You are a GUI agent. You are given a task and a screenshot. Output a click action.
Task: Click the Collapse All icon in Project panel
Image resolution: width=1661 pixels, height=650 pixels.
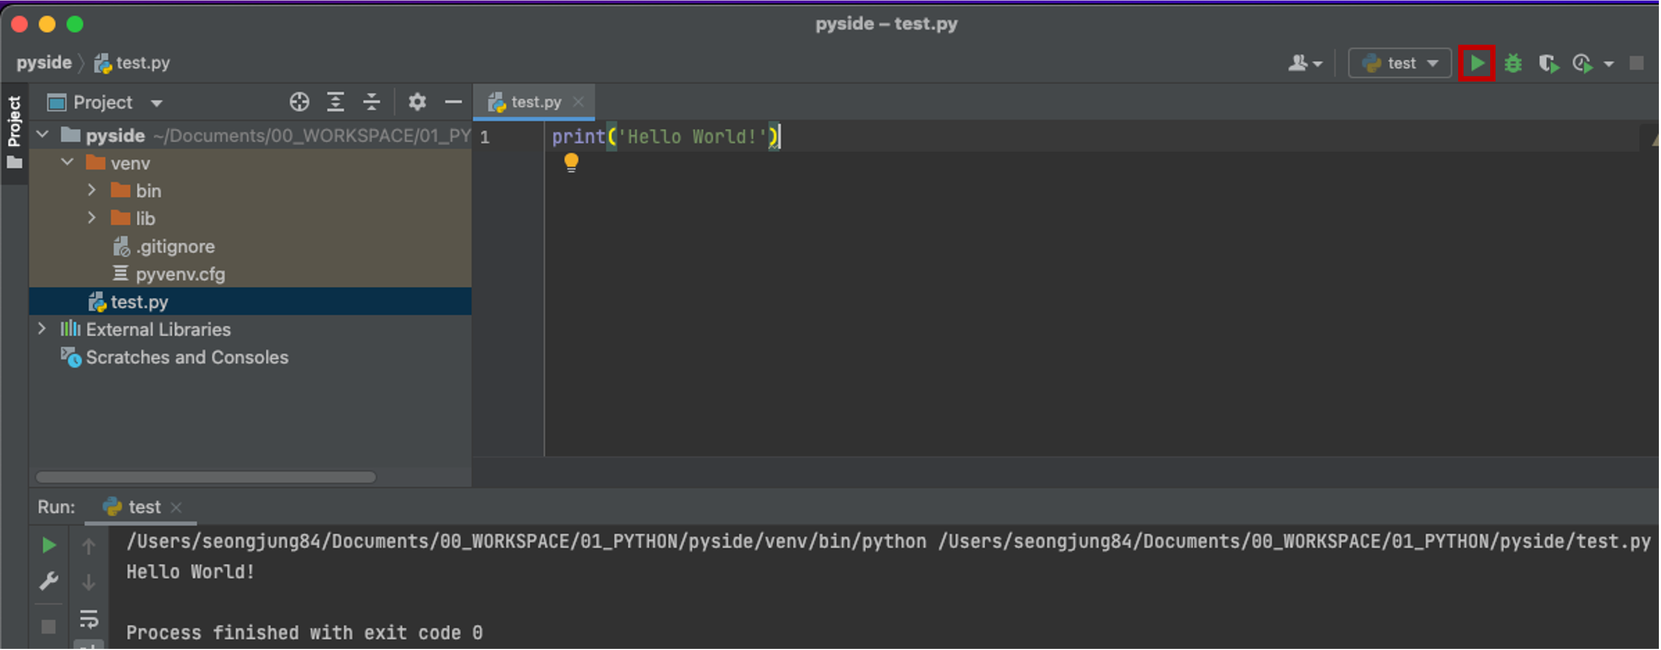pos(371,102)
